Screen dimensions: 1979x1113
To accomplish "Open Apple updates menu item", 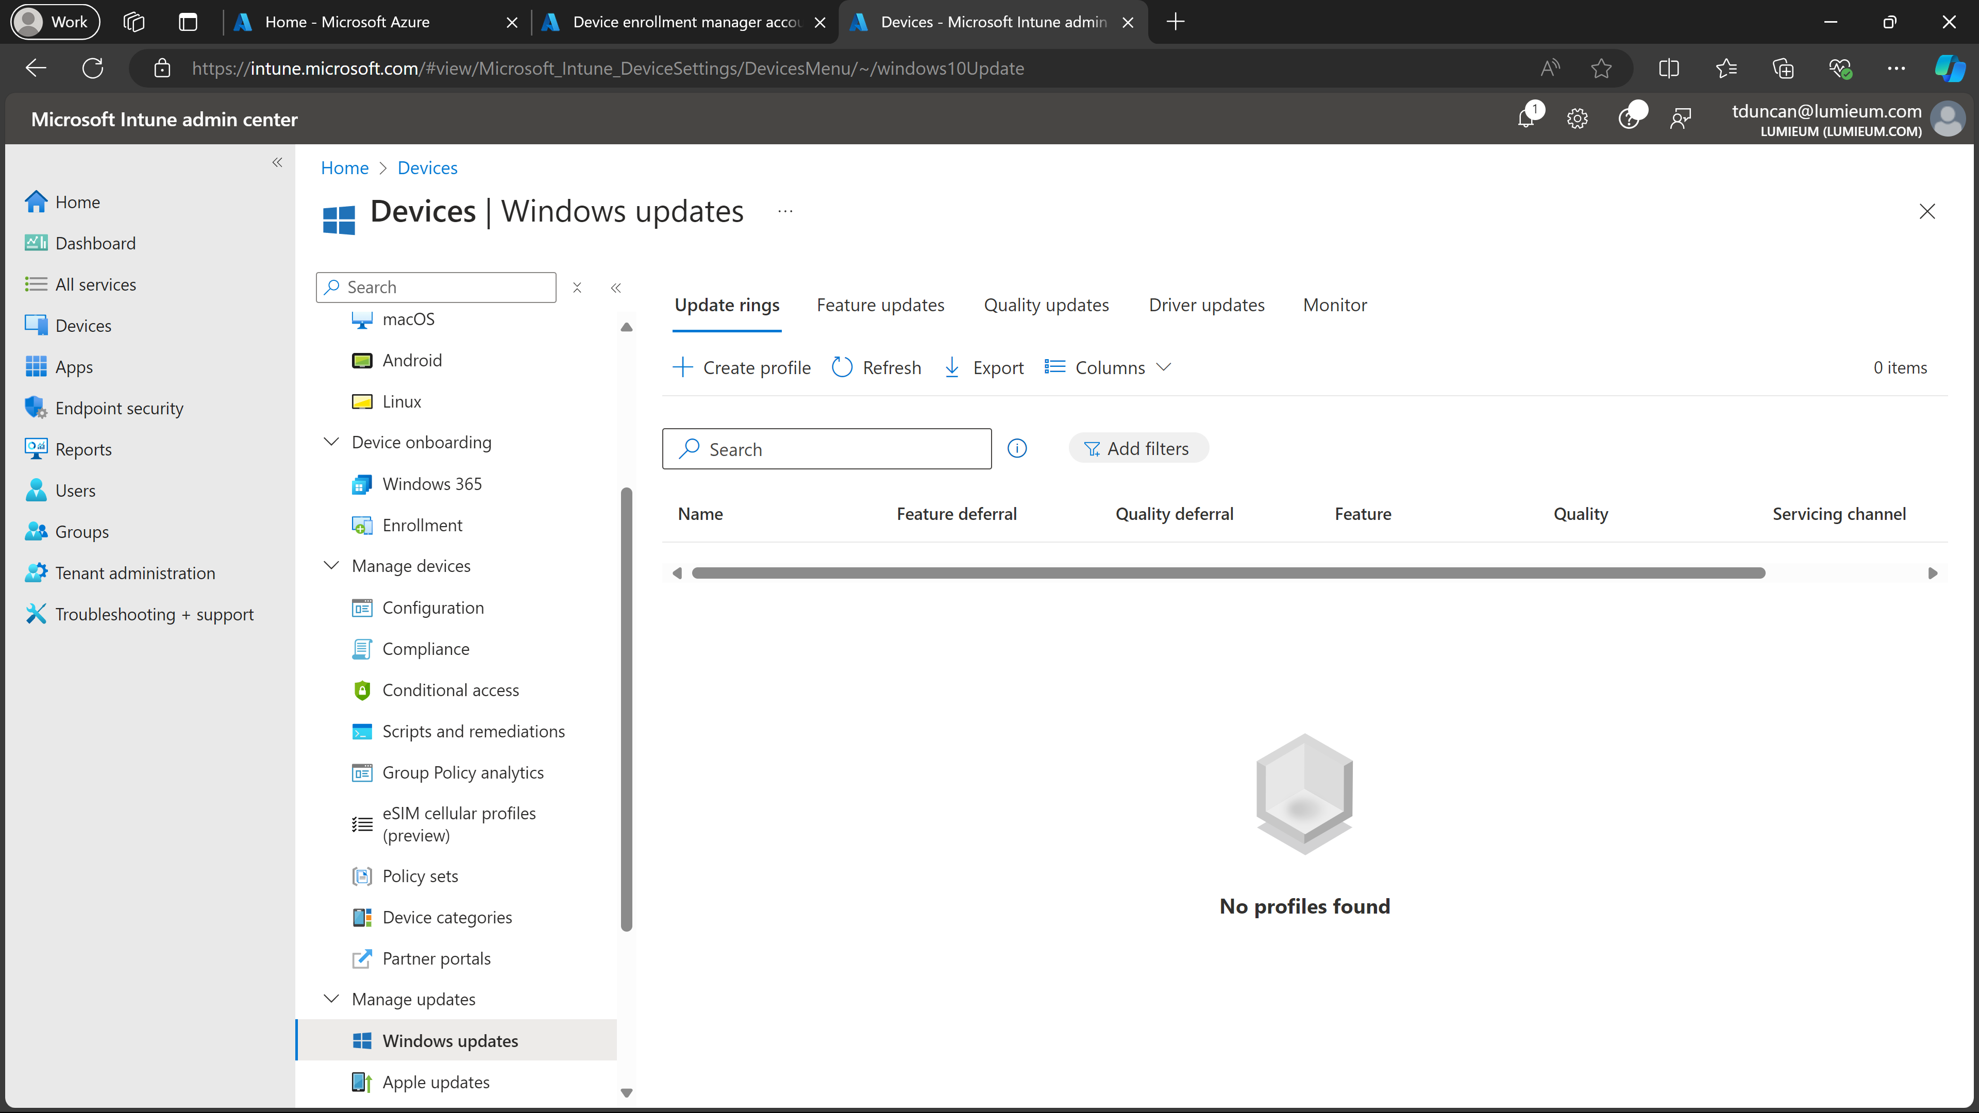I will pyautogui.click(x=435, y=1082).
